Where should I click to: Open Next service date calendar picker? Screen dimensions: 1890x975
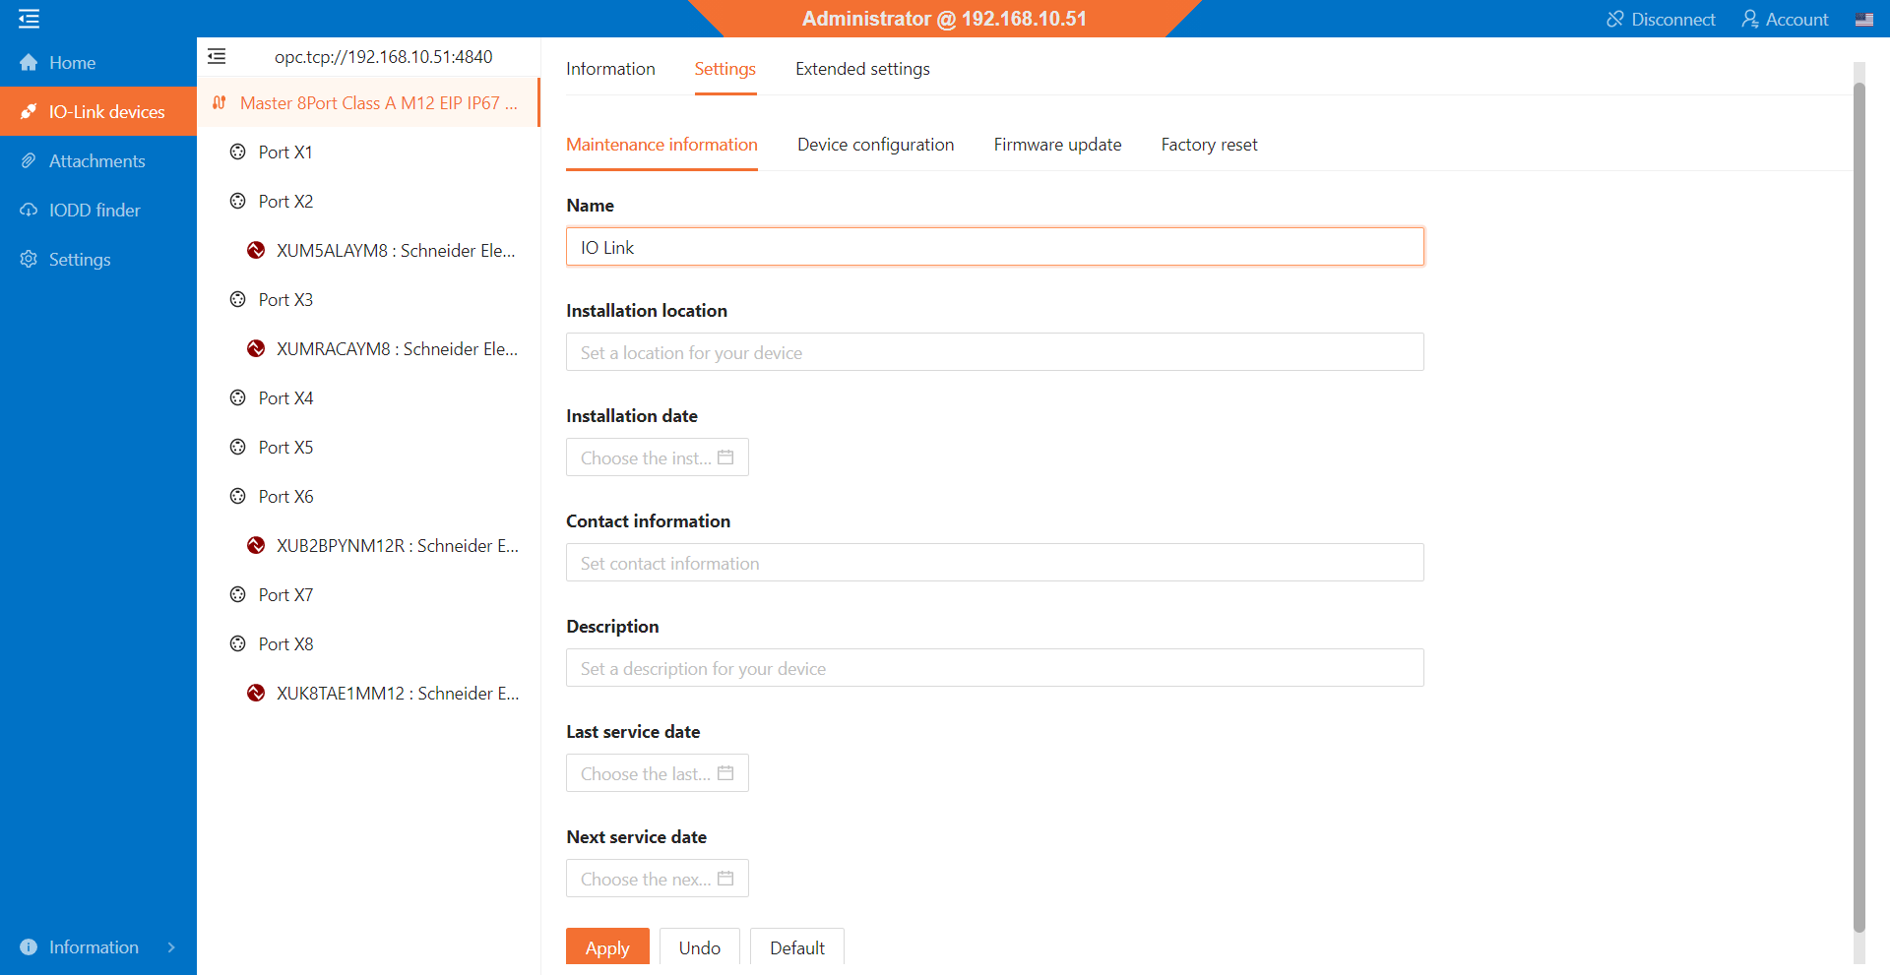(725, 879)
